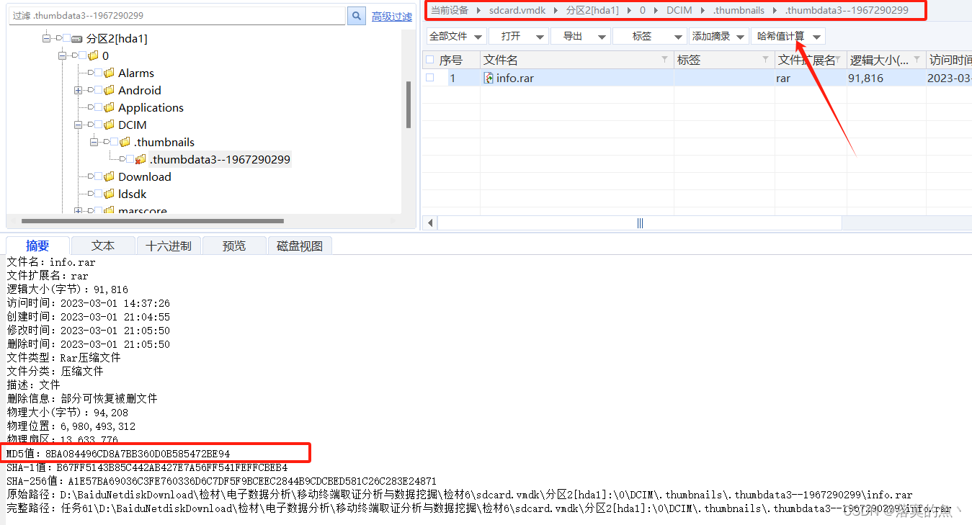Select the 91,816 size cell
The image size is (972, 525).
click(886, 78)
